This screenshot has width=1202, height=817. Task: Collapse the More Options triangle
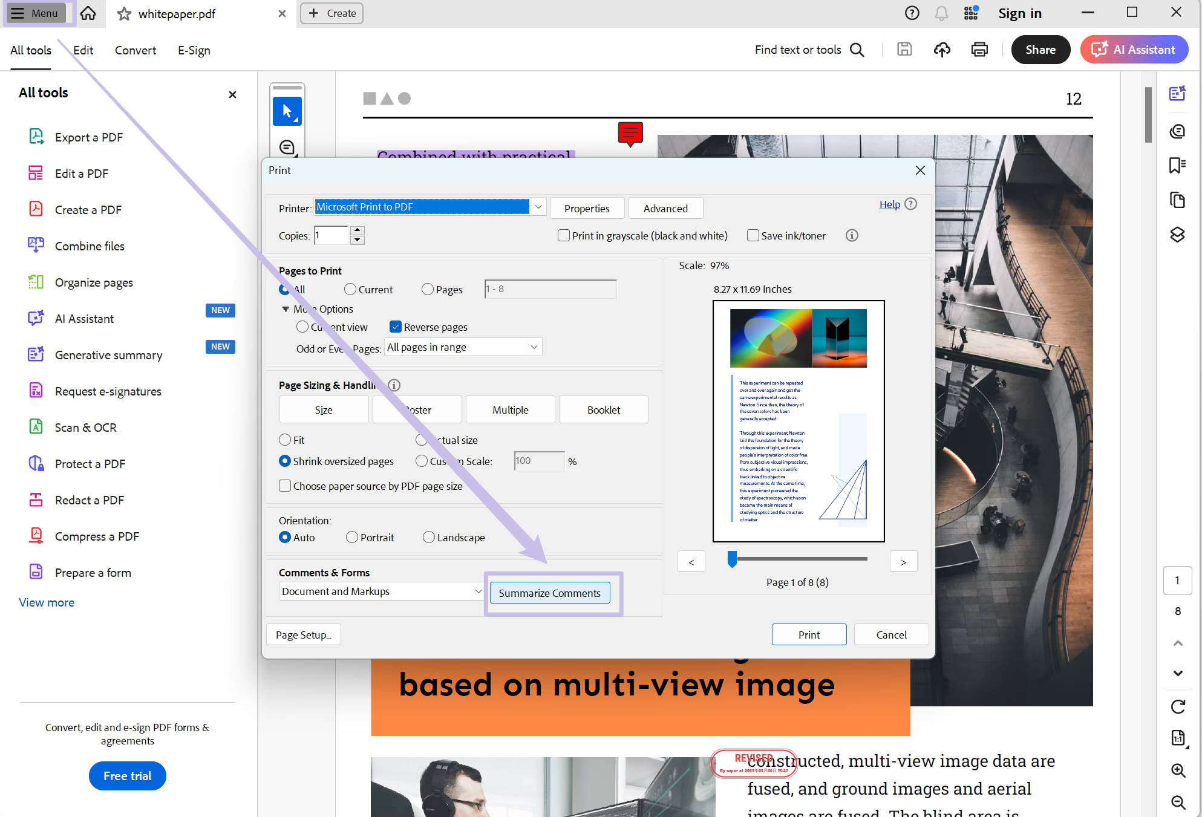(285, 309)
